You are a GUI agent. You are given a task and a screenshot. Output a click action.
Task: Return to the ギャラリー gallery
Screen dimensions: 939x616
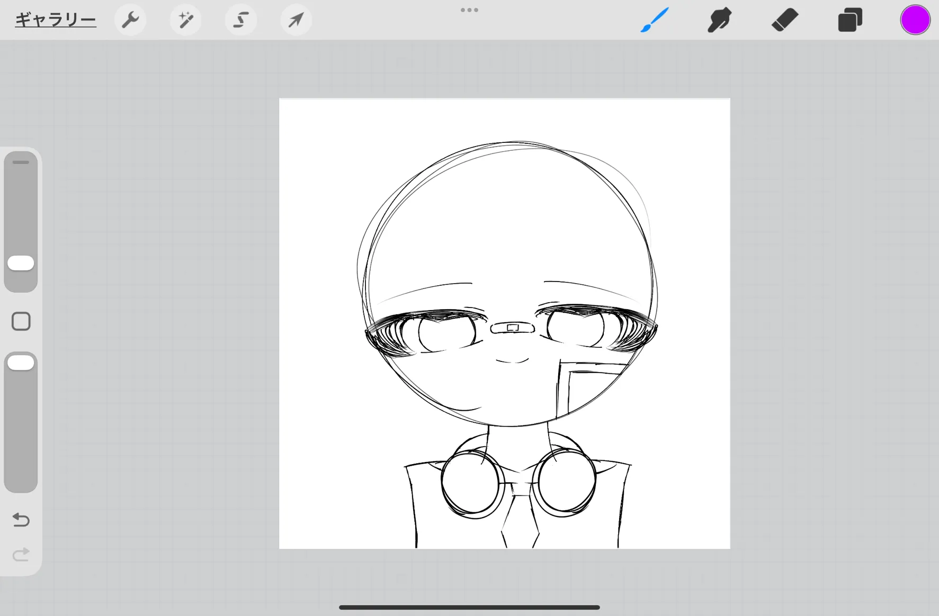click(x=56, y=20)
